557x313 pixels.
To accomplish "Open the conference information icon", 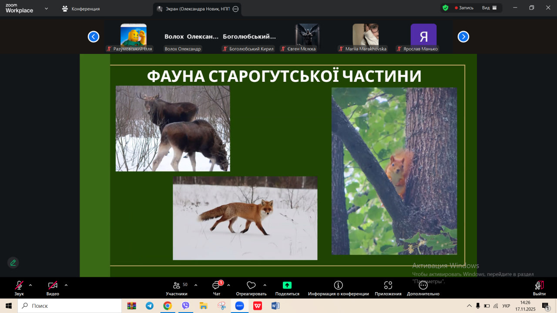I will 338,286.
